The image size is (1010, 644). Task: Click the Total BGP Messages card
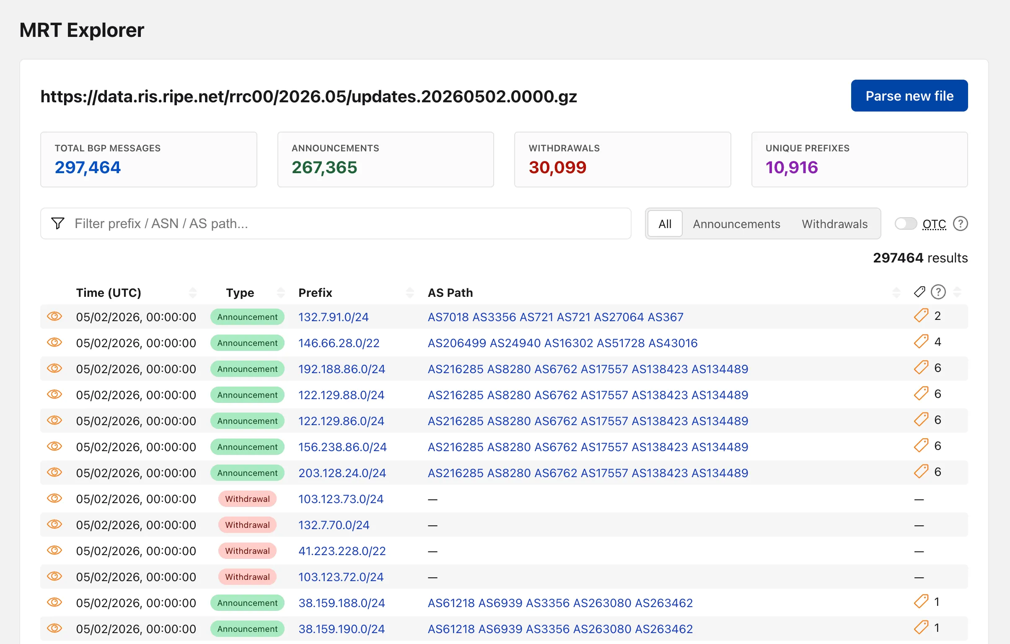tap(148, 159)
